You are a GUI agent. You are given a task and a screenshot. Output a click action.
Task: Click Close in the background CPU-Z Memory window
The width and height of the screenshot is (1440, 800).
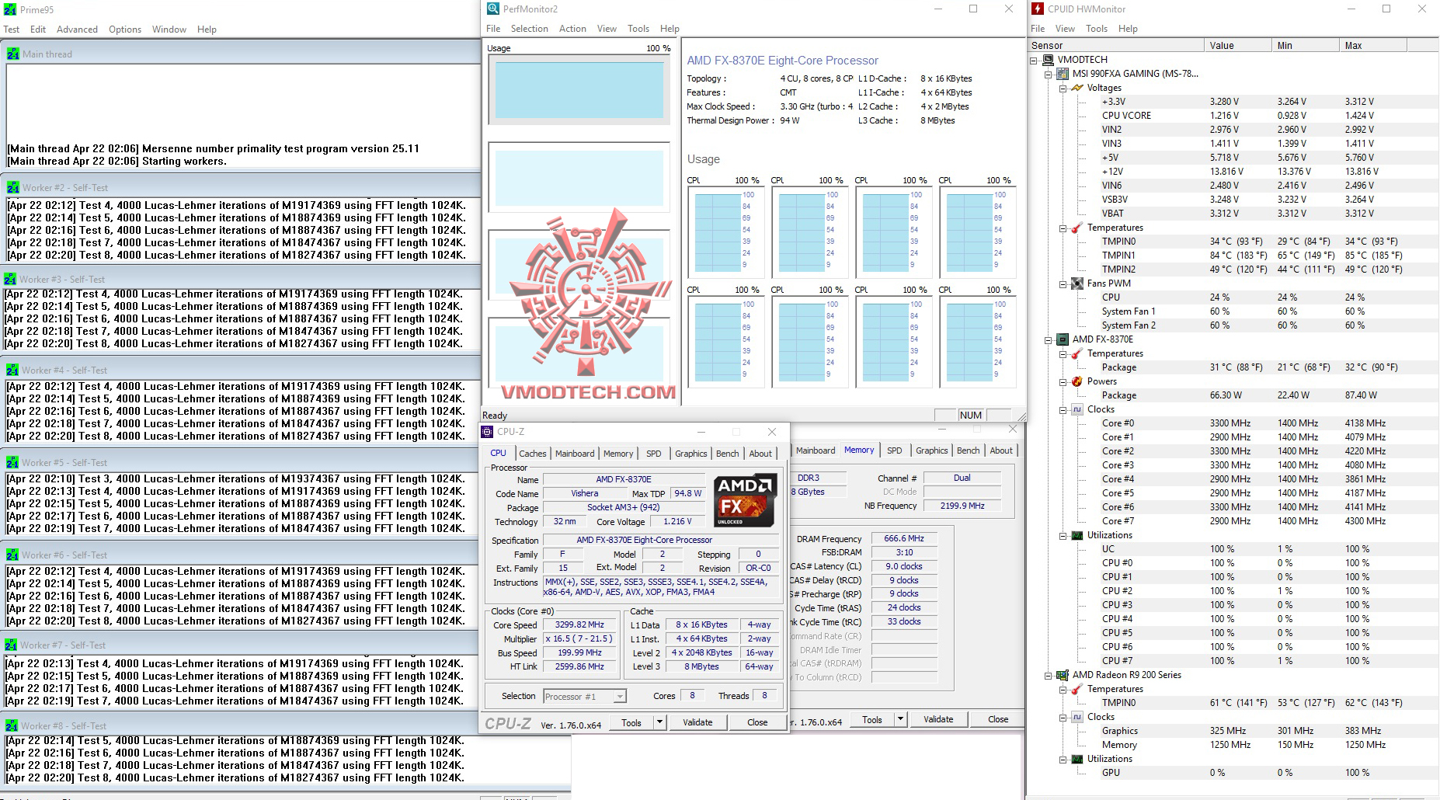pos(998,719)
